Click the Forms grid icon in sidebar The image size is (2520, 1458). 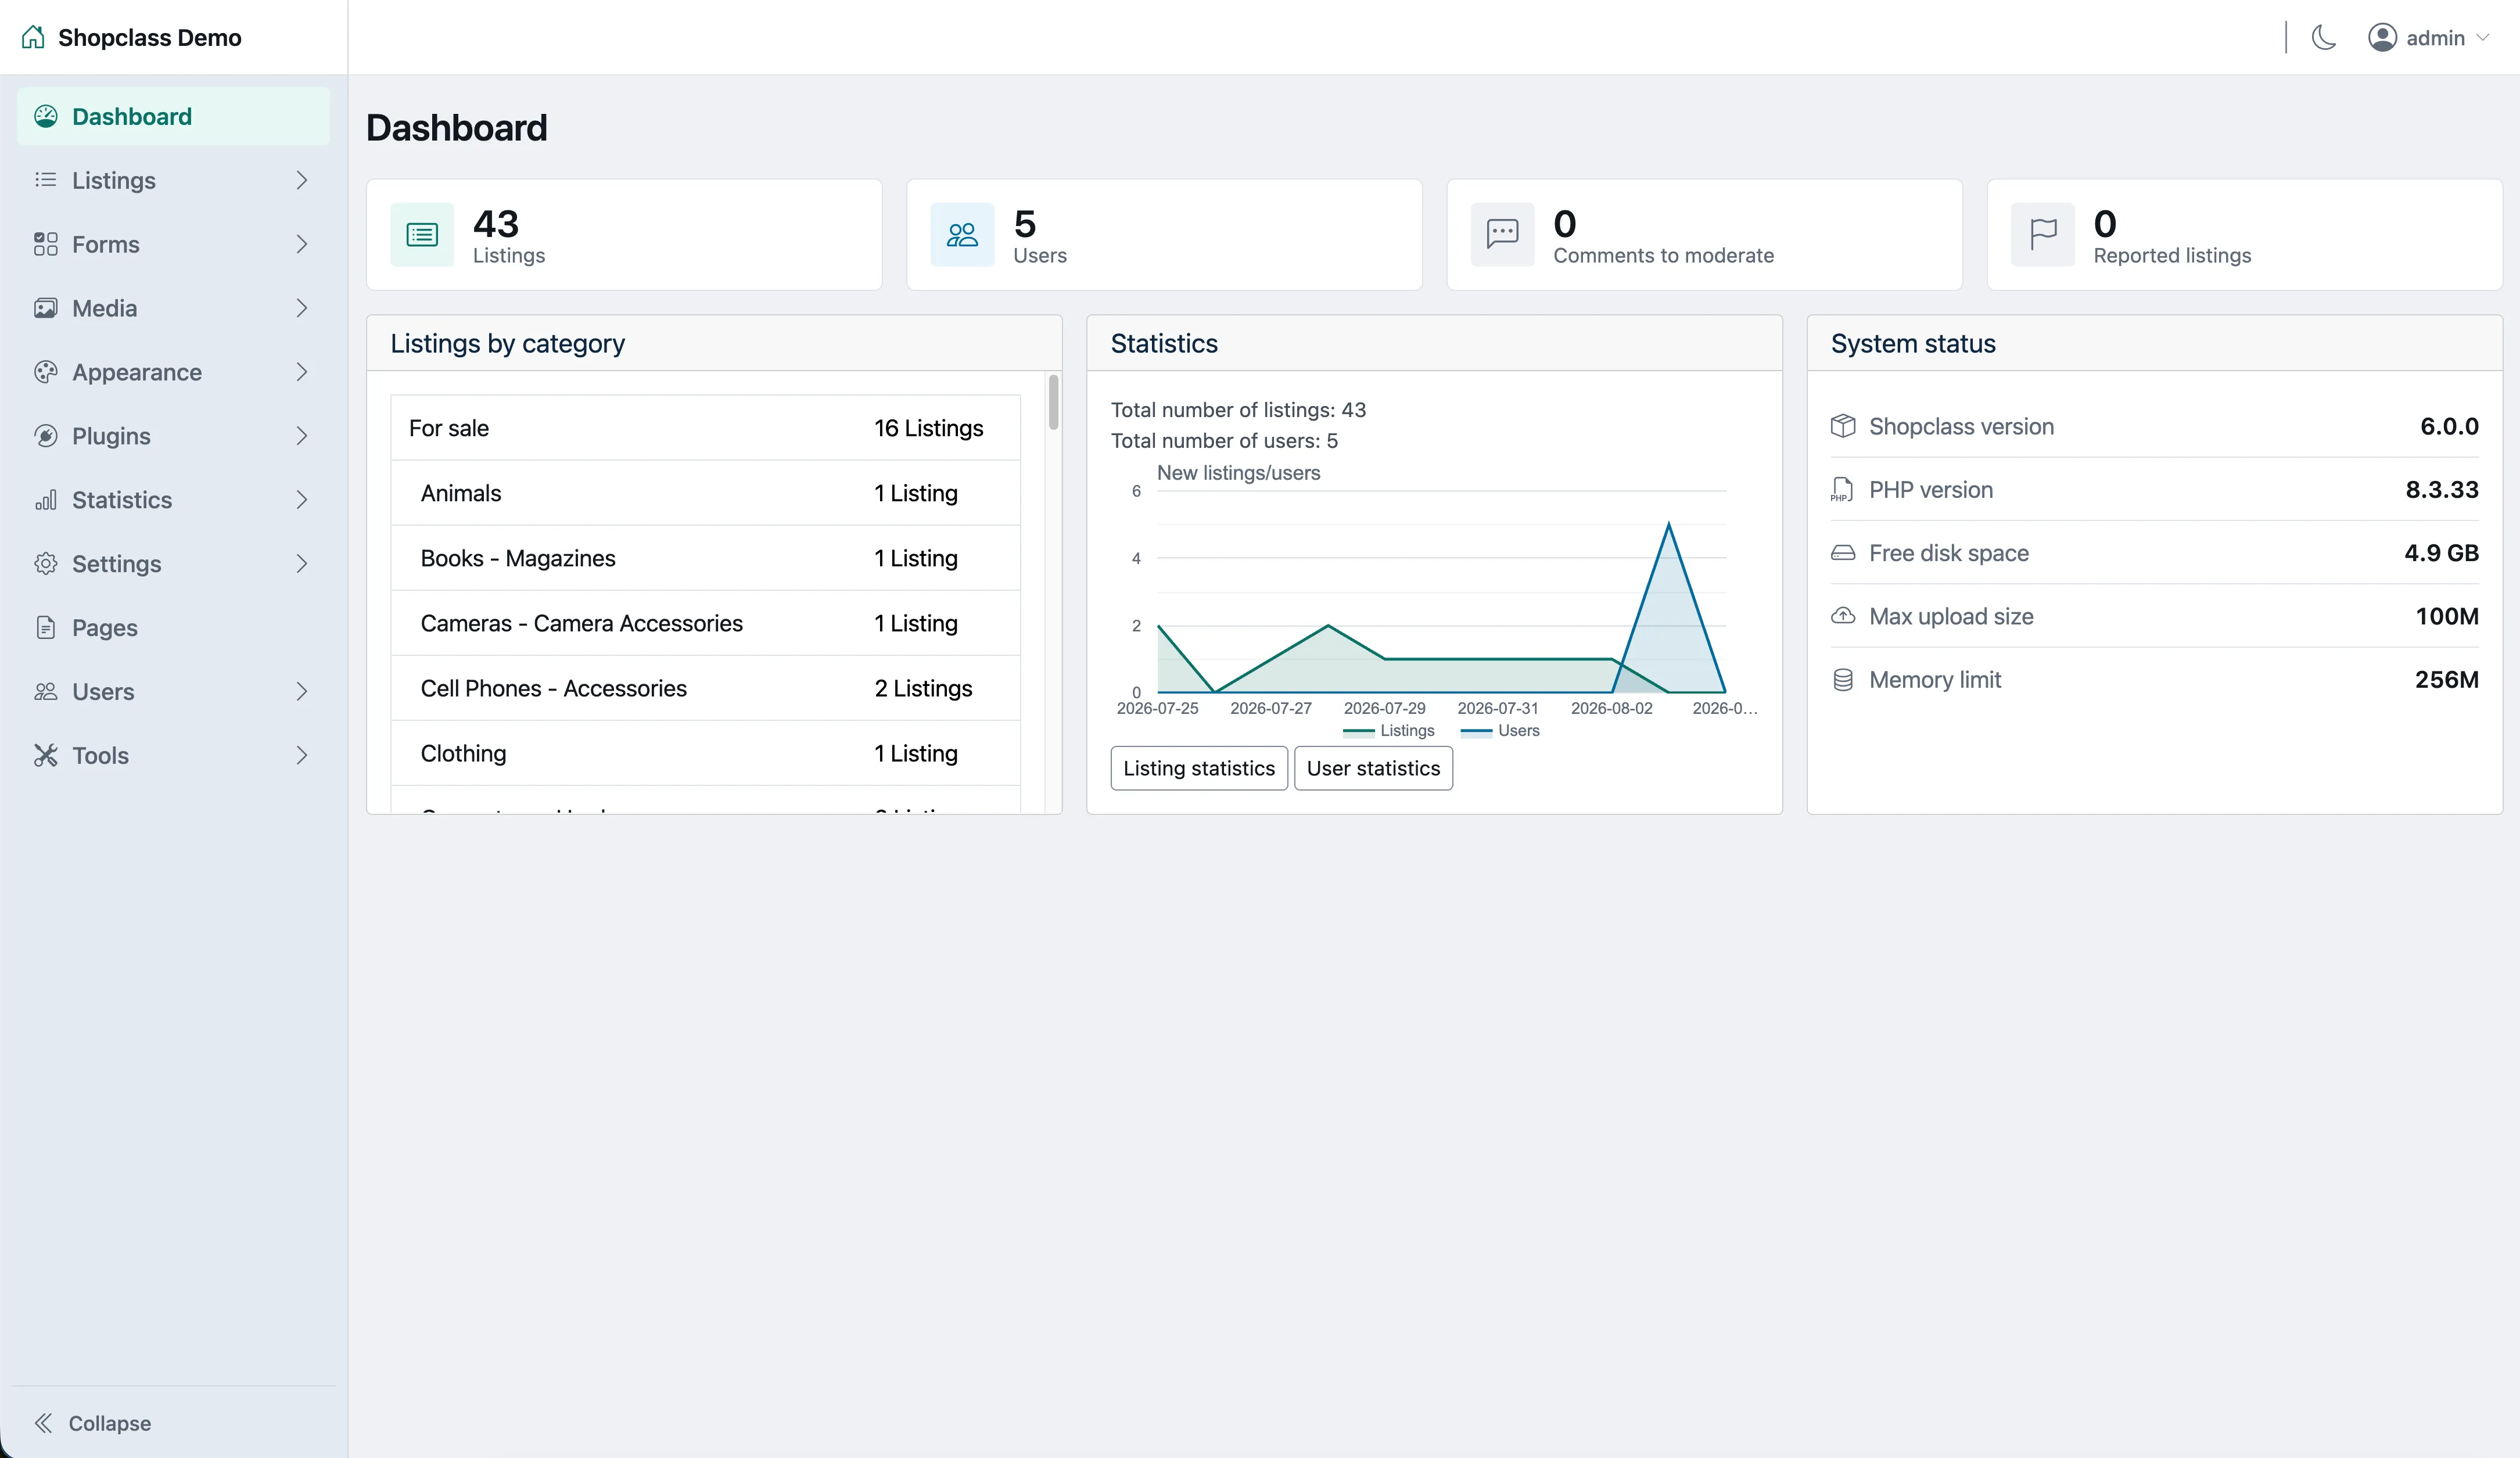coord(46,244)
